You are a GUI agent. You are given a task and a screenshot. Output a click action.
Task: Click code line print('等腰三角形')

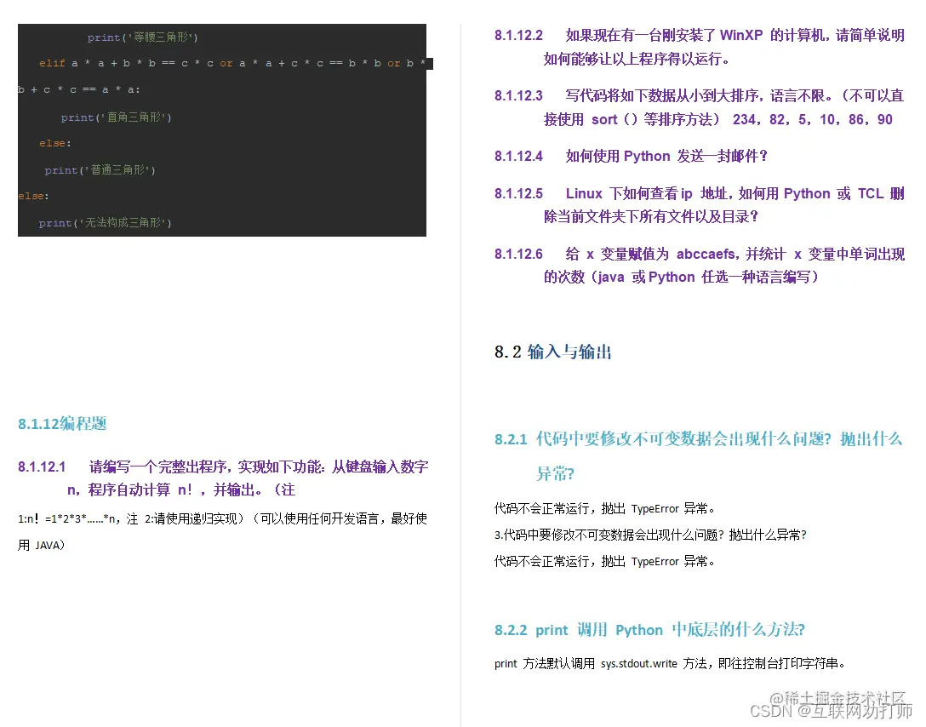click(x=142, y=37)
